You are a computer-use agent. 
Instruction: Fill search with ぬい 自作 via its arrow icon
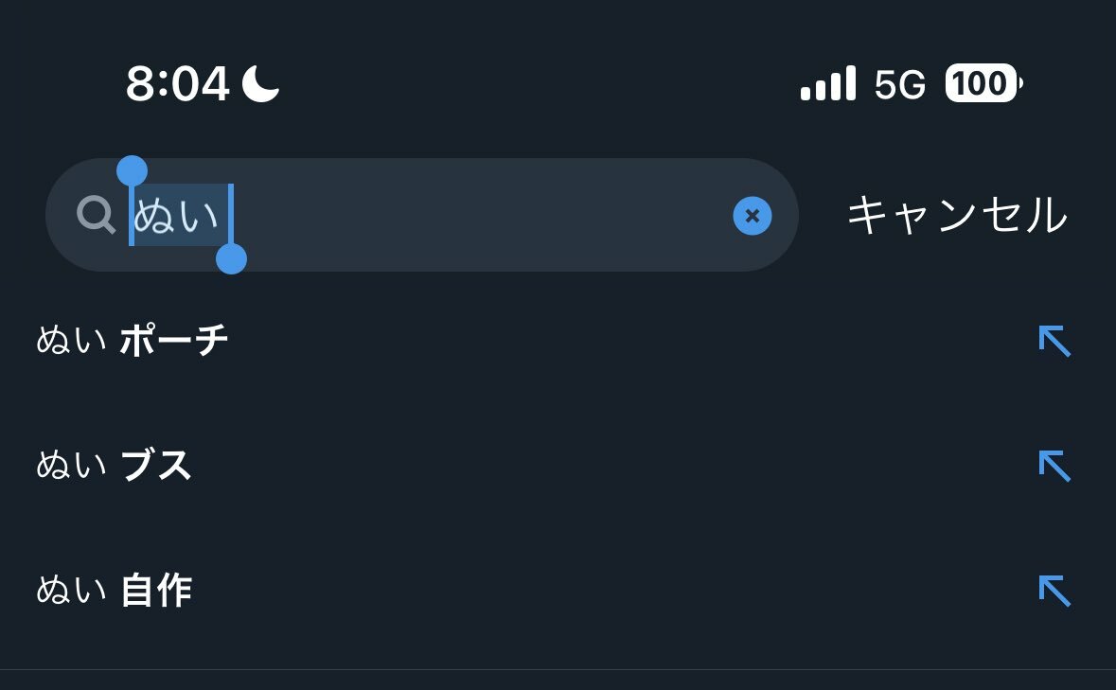pos(1054,592)
